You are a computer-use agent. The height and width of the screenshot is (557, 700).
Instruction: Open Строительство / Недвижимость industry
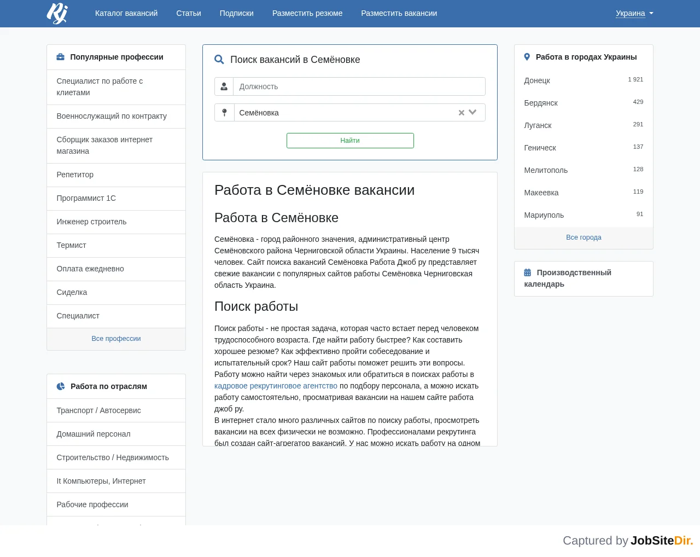tap(116, 457)
